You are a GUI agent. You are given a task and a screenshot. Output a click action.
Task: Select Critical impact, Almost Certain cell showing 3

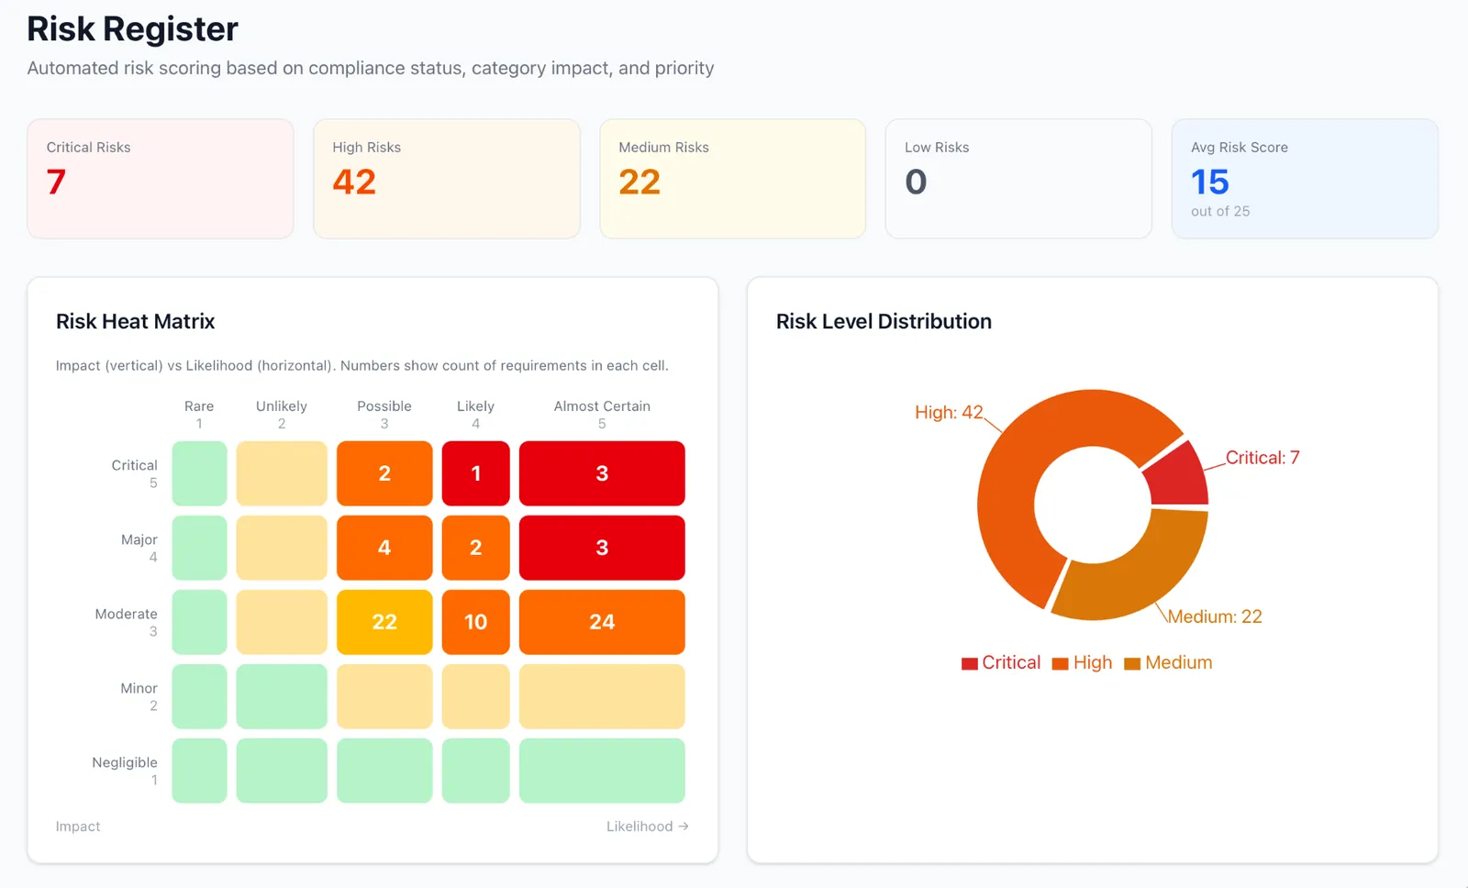[x=602, y=473]
